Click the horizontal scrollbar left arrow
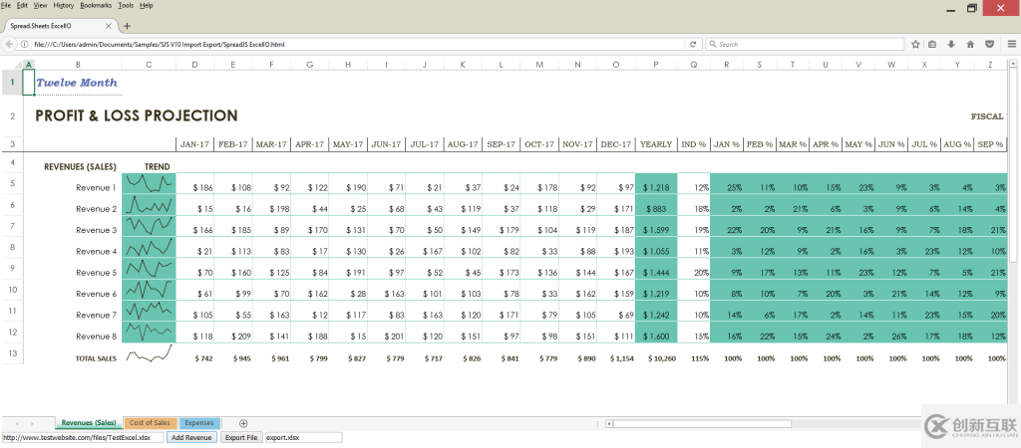 [609, 423]
